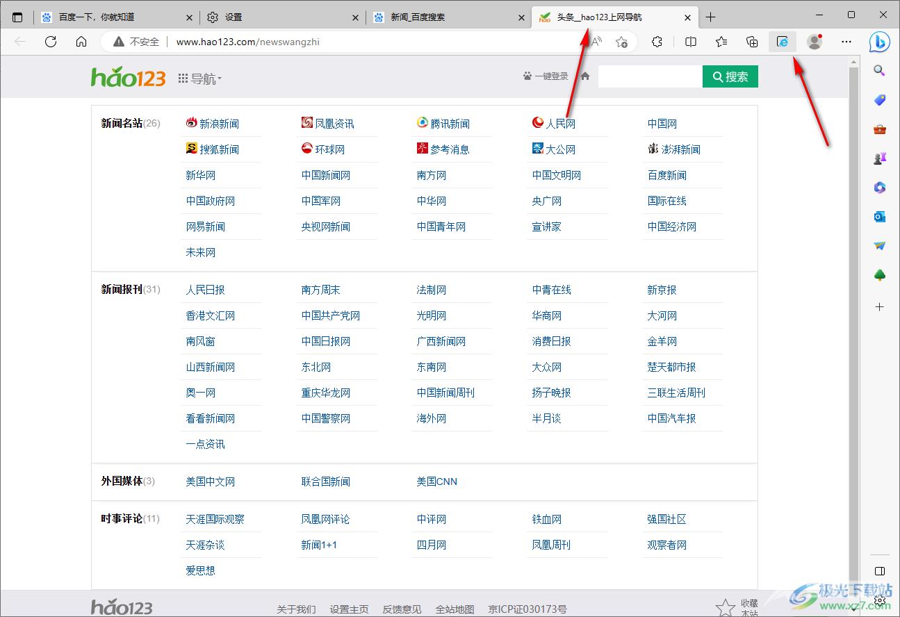Open the Bing Copilot sidebar icon
The image size is (900, 617).
(880, 42)
